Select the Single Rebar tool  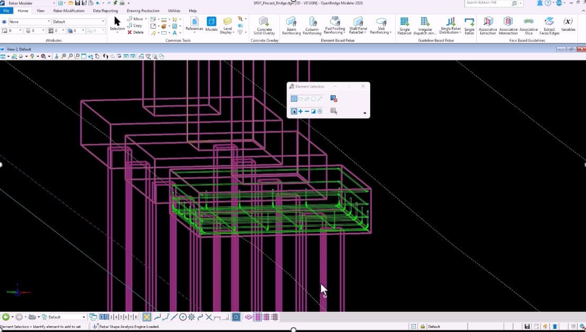click(x=469, y=25)
